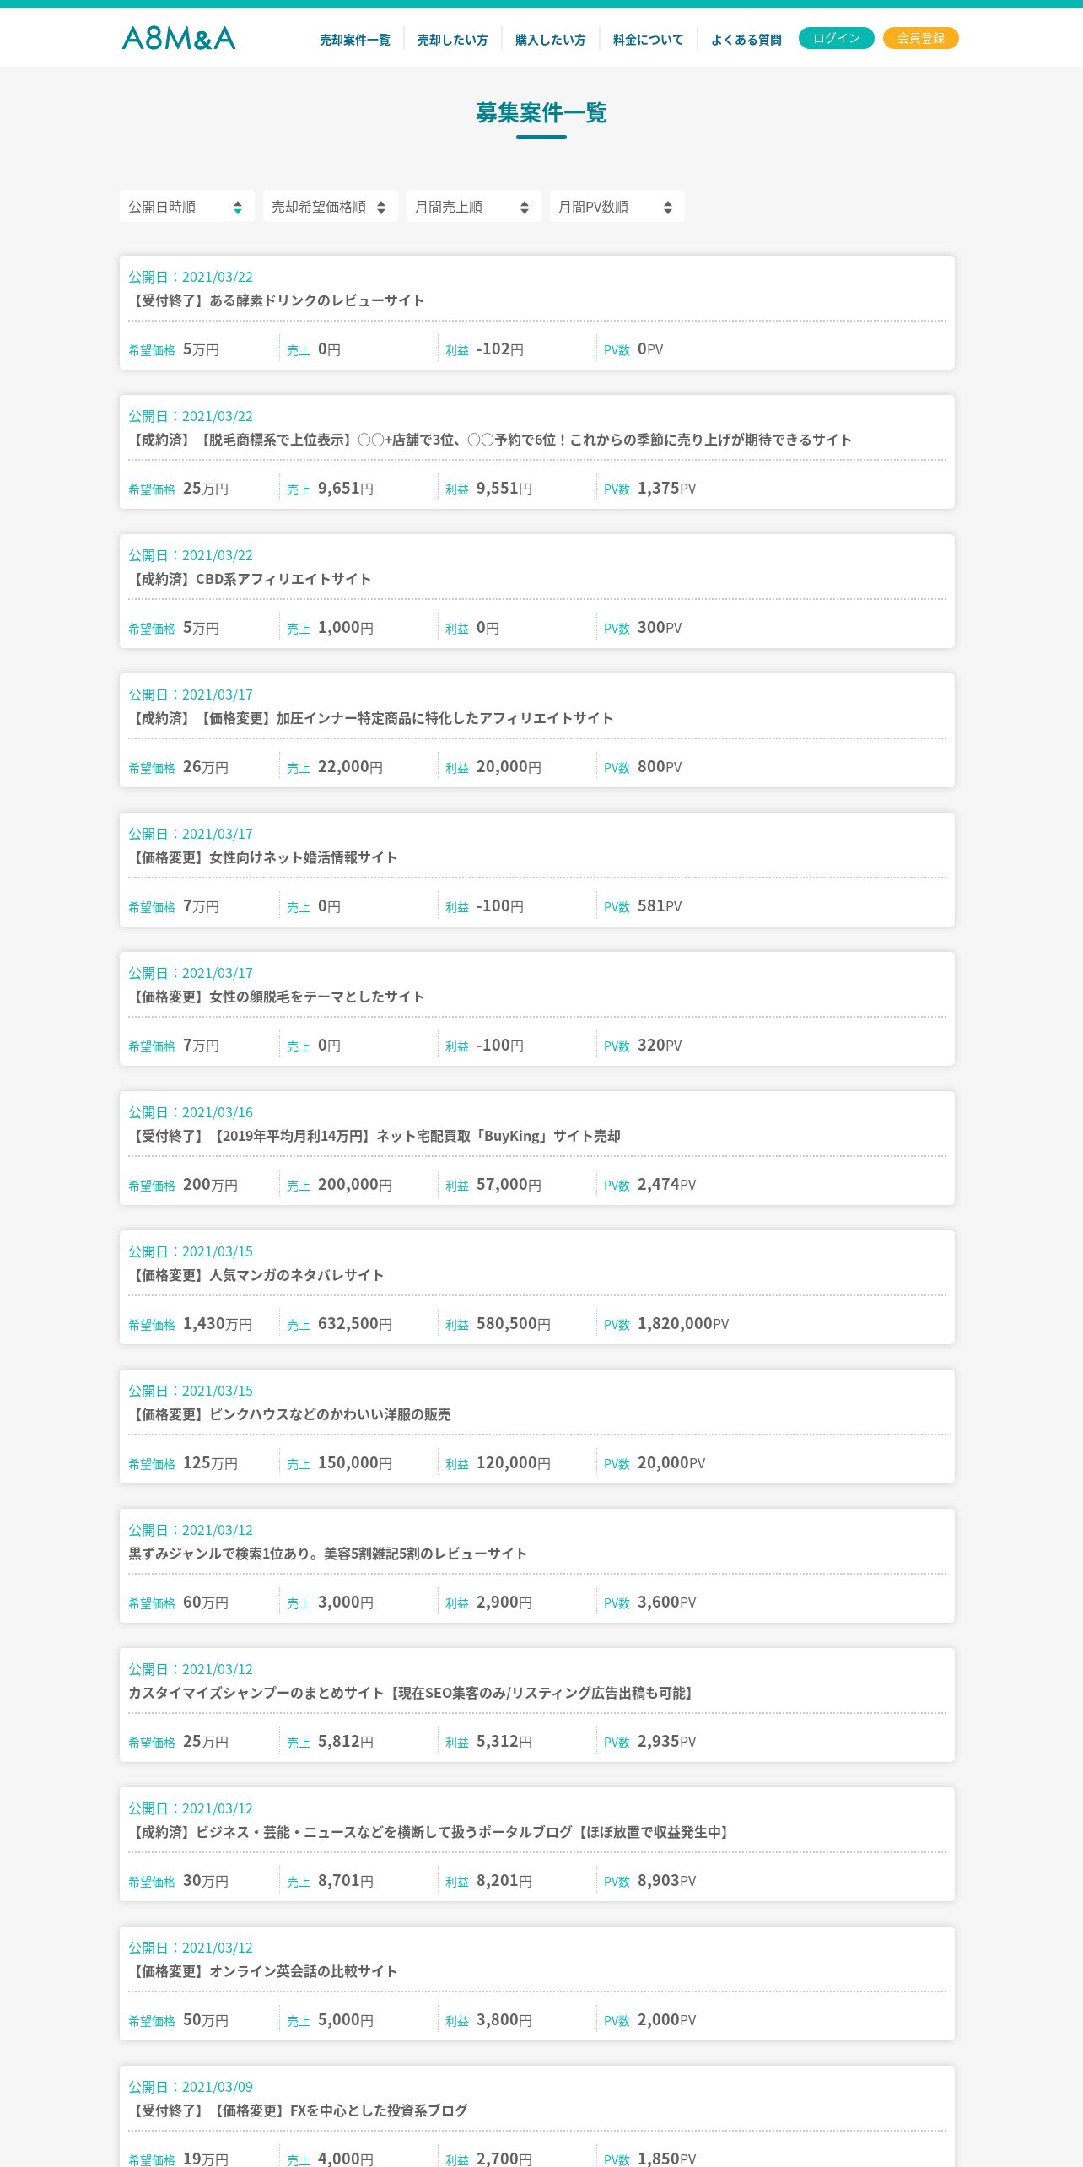Click the date 公開日:2021/03/09
The width and height of the screenshot is (1083, 2167).
(191, 2087)
